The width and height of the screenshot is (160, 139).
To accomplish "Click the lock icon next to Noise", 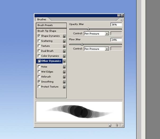I will coord(64,67).
